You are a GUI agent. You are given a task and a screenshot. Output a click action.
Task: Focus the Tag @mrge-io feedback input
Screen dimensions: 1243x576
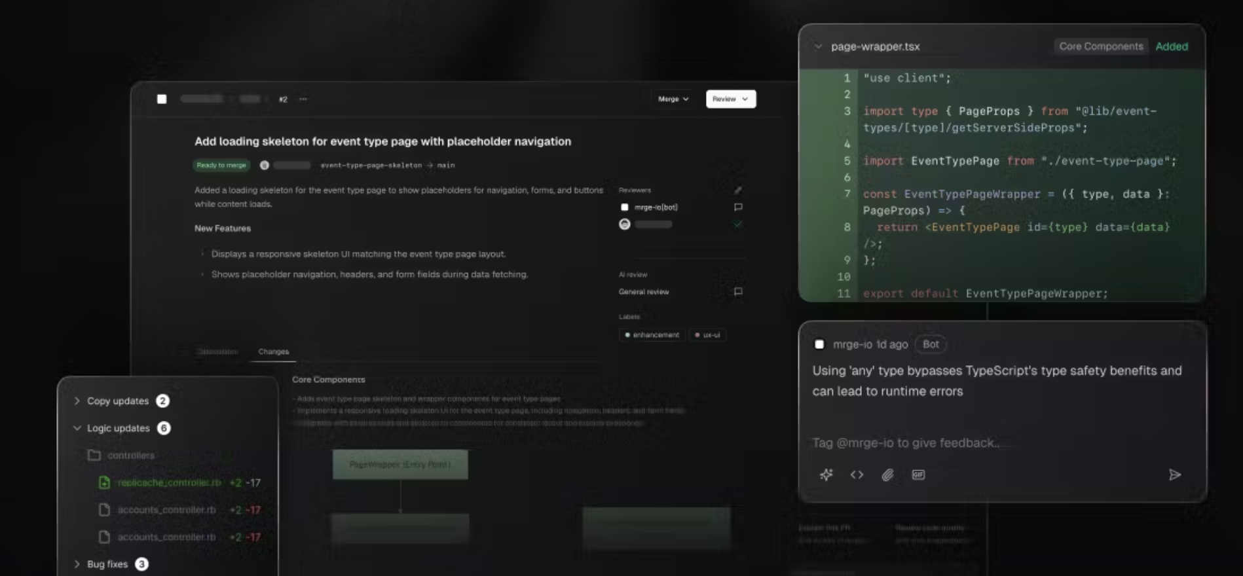(906, 442)
